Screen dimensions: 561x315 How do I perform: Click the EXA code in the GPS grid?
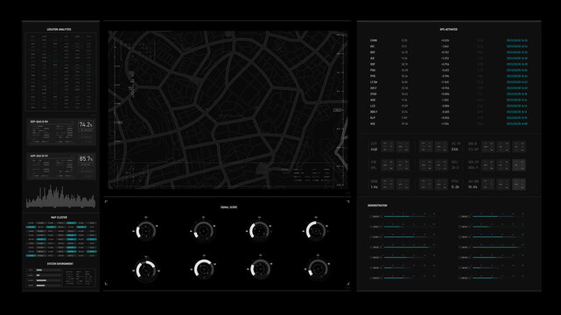coord(455,150)
